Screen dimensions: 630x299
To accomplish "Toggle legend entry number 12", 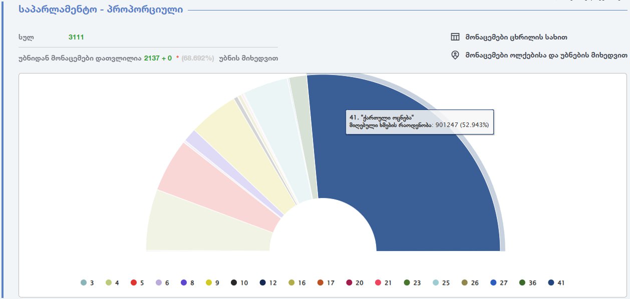I will pyautogui.click(x=268, y=282).
